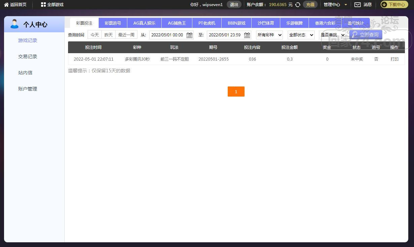Click the 期号 column header
The width and height of the screenshot is (414, 247).
(x=213, y=47)
